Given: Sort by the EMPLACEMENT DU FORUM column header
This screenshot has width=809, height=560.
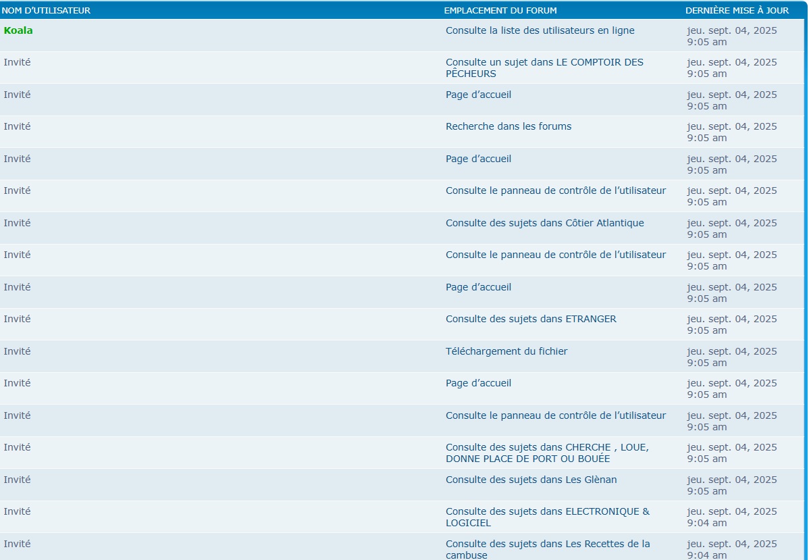Looking at the screenshot, I should [500, 11].
